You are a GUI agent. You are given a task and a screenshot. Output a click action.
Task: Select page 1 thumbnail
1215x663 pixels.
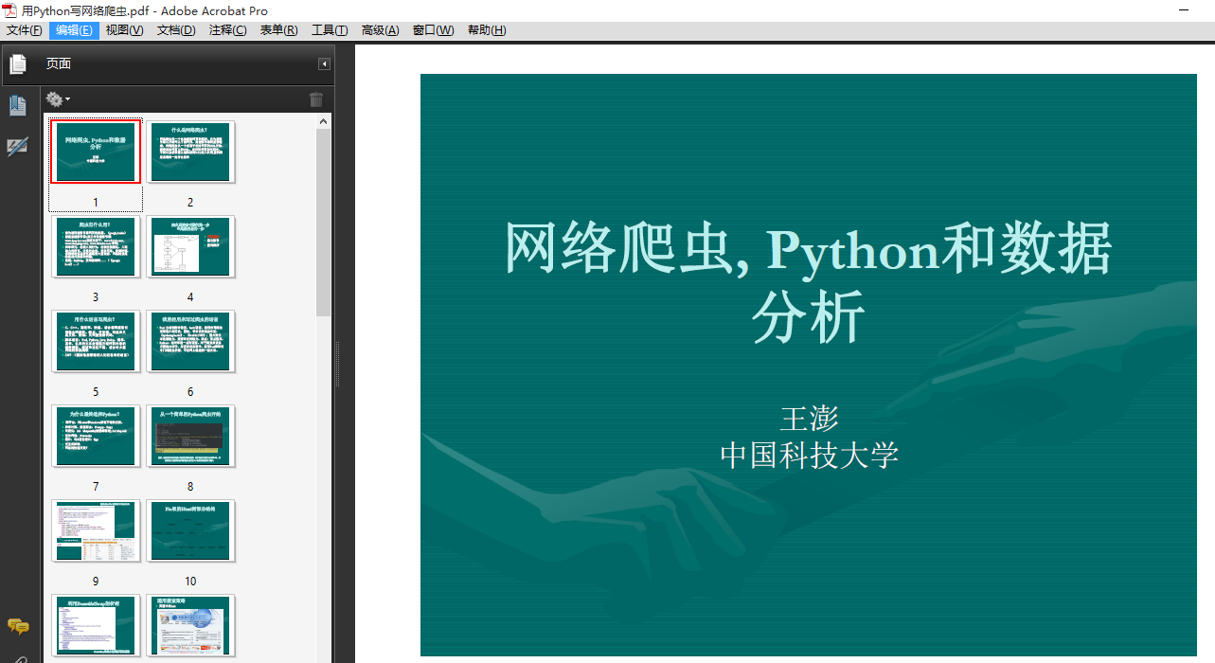96,152
